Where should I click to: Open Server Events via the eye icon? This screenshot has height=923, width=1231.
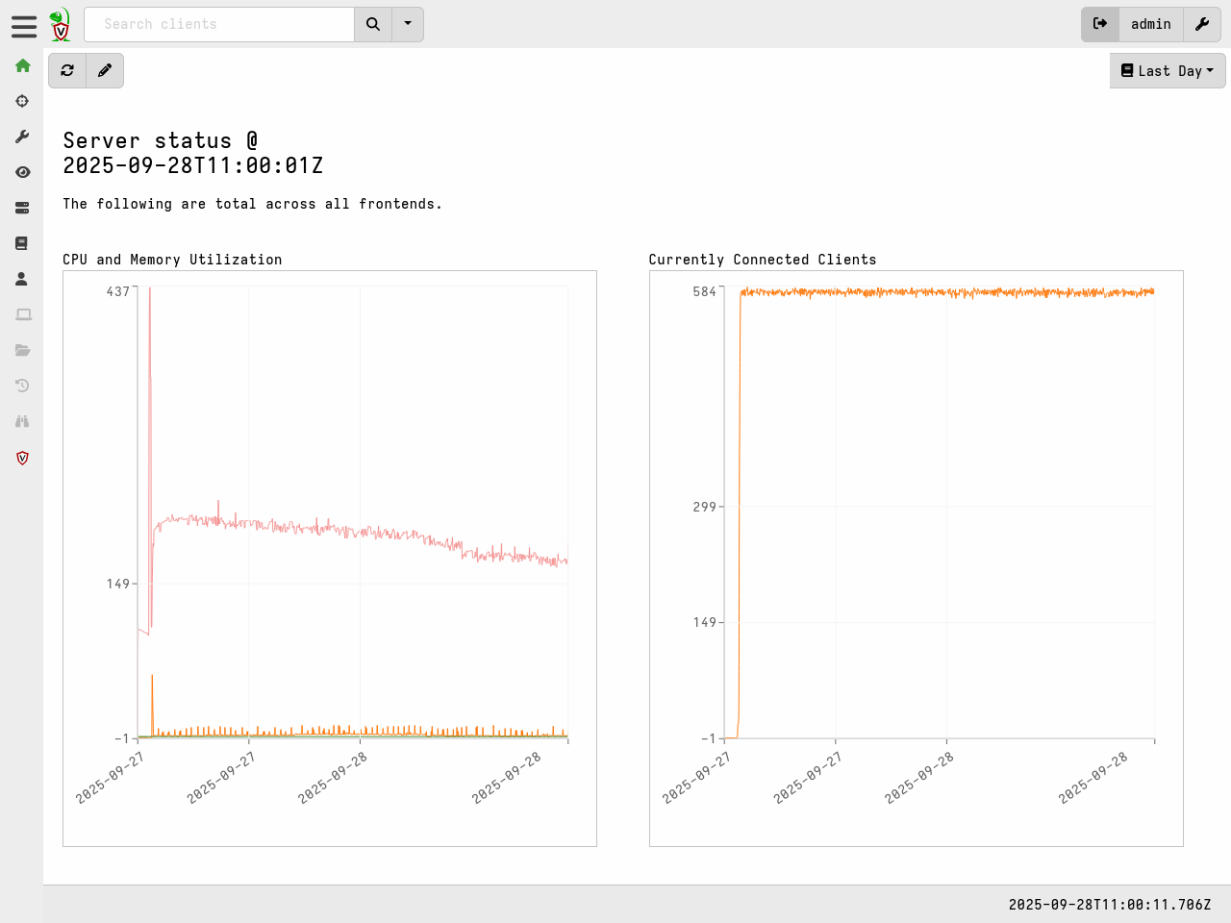coord(22,172)
